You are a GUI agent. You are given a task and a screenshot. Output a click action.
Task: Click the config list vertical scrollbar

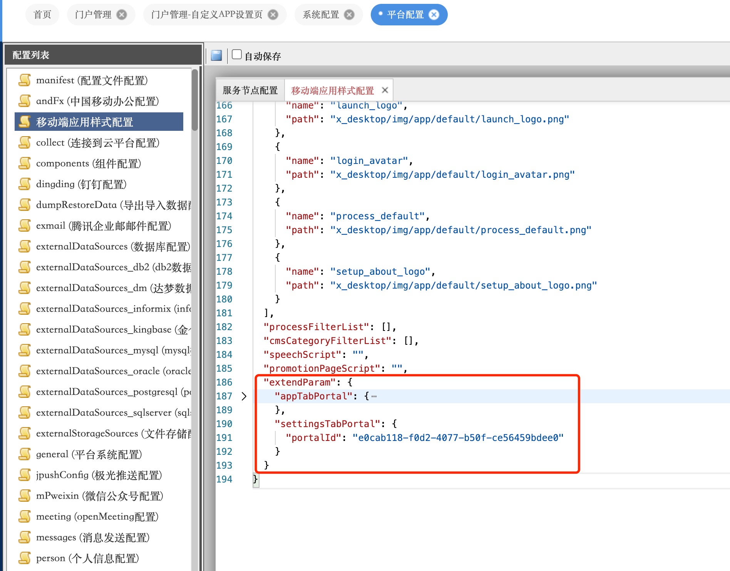(x=195, y=101)
